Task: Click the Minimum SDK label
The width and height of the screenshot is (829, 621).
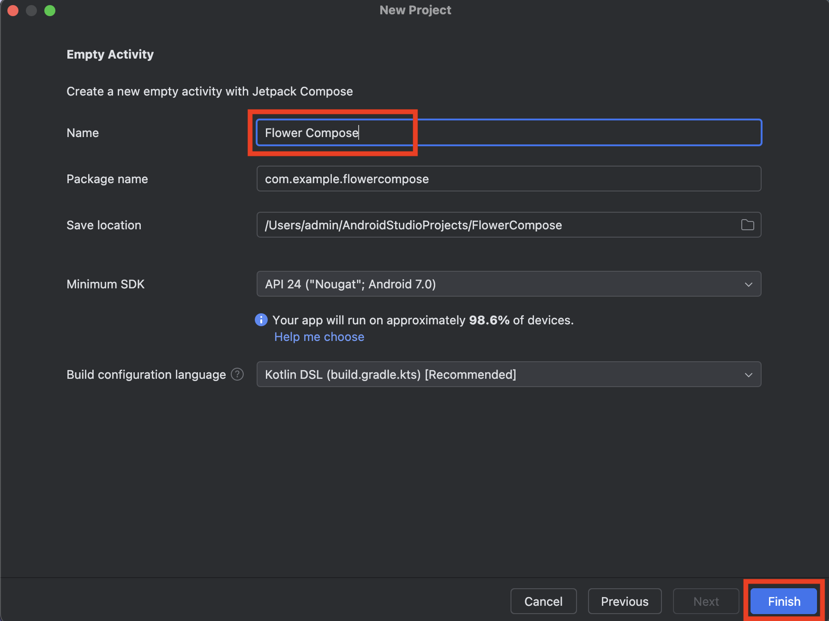Action: pos(106,284)
